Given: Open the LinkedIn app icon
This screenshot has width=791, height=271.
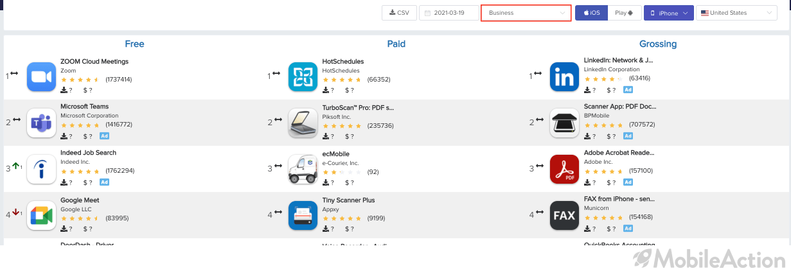Looking at the screenshot, I should click(564, 77).
